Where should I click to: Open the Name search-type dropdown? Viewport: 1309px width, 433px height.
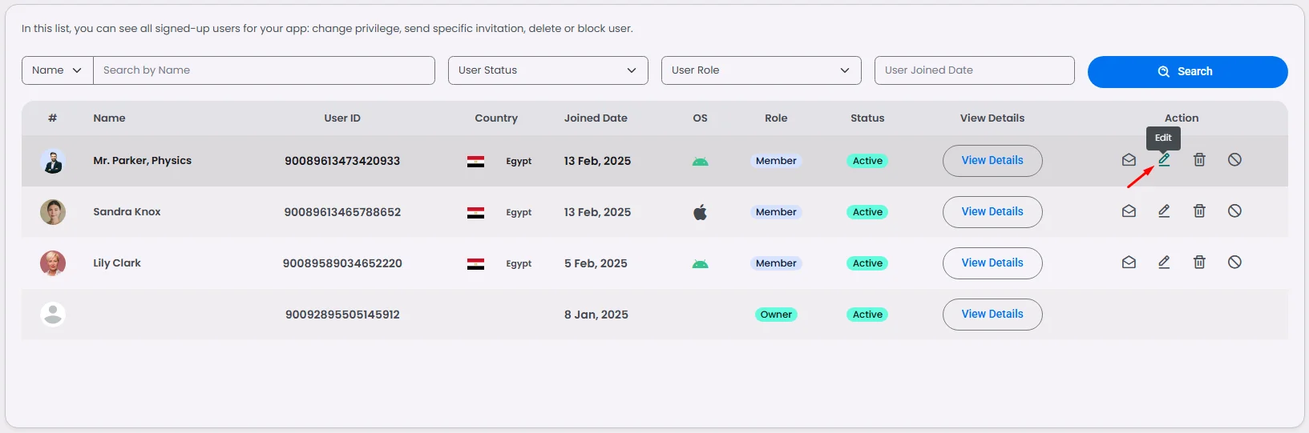[57, 70]
